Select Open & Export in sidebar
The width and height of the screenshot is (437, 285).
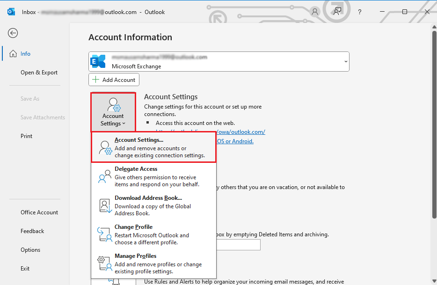coord(38,72)
